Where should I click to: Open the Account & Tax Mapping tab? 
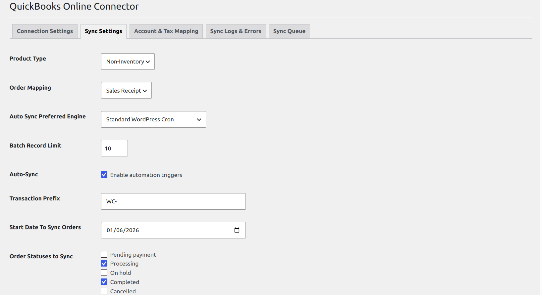166,31
